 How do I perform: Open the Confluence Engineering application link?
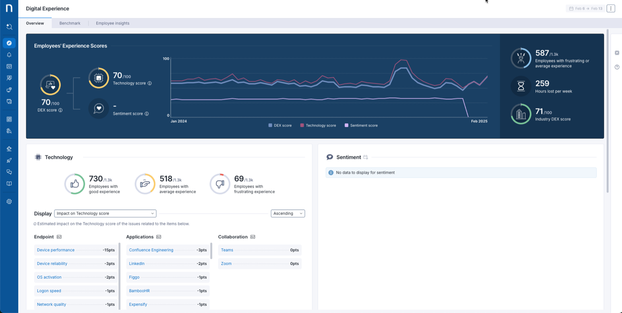click(x=151, y=250)
